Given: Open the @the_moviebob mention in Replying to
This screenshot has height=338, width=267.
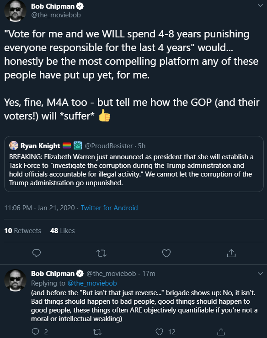Looking at the screenshot, I should 92,283.
